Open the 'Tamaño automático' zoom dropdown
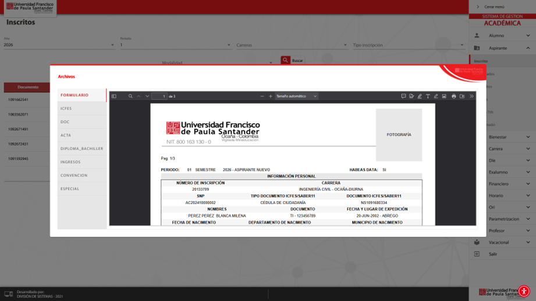The height and width of the screenshot is (301, 536). coord(296,96)
